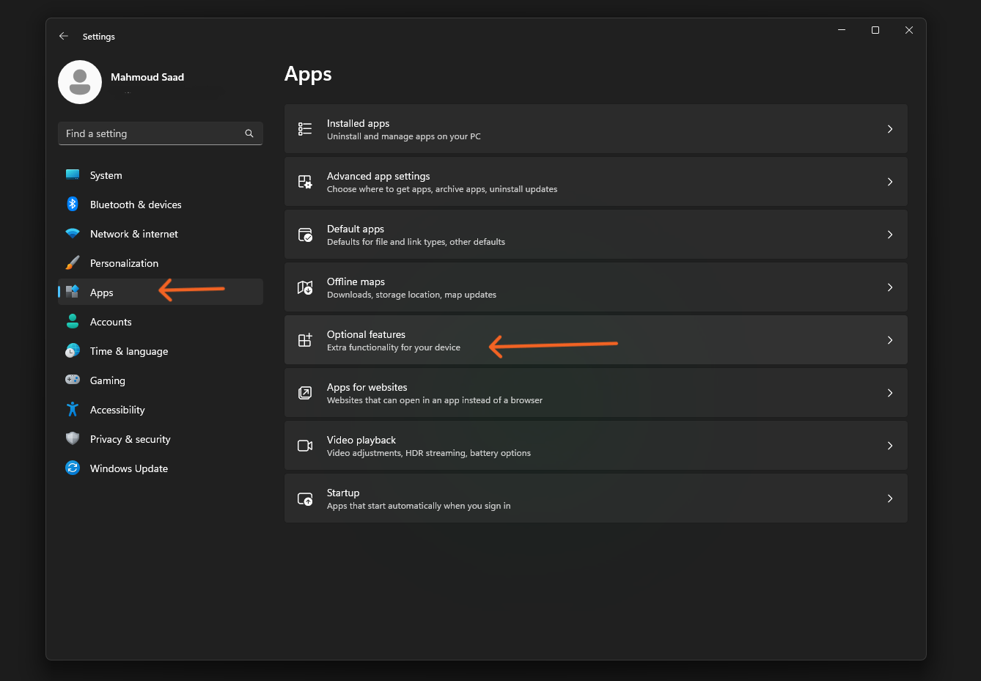Click the chevron on Startup row
This screenshot has height=681, width=981.
tap(889, 498)
